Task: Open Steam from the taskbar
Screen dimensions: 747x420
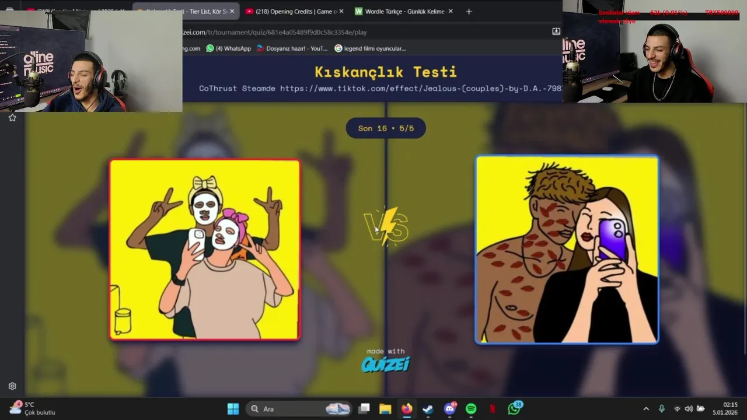Action: (x=428, y=409)
